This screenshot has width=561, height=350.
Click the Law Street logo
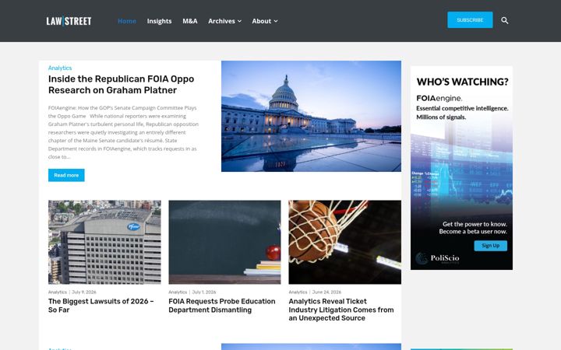(x=69, y=21)
